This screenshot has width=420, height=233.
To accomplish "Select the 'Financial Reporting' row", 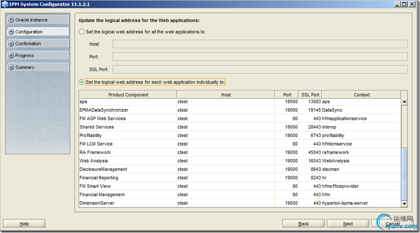I will point(240,178).
